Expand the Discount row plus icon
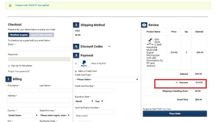Screen dimensions: 217x122 (x=177, y=82)
